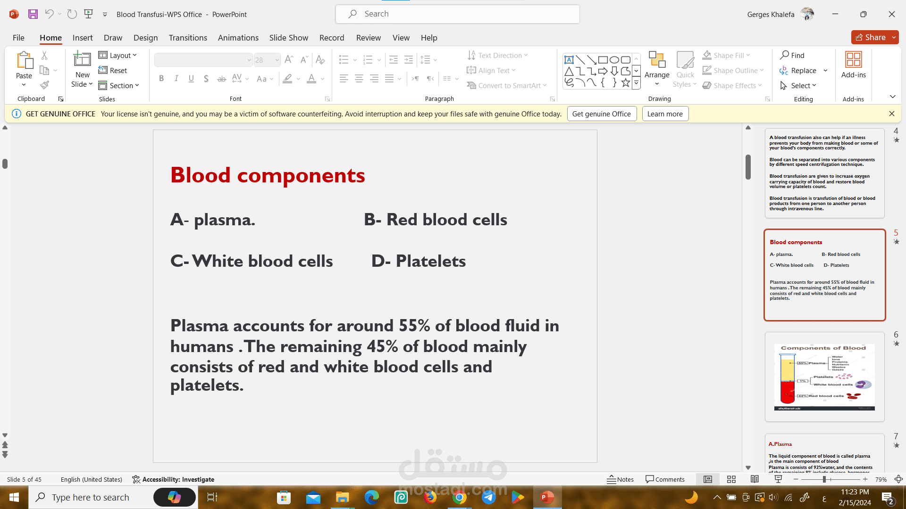Toggle Bold formatting
Screen dimensions: 906x509
click(x=161, y=79)
